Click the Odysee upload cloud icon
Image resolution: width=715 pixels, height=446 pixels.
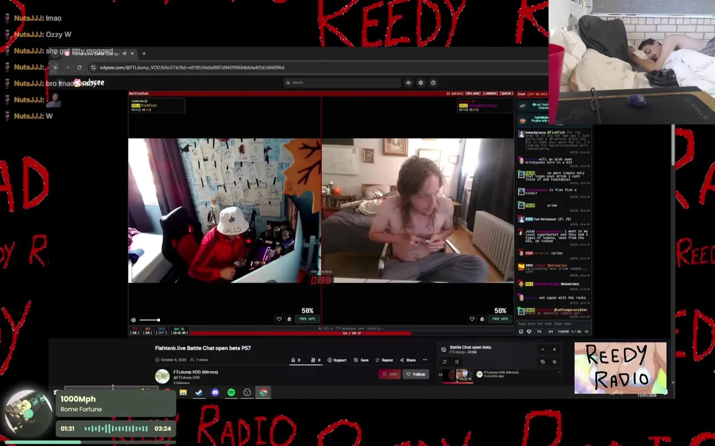[408, 82]
